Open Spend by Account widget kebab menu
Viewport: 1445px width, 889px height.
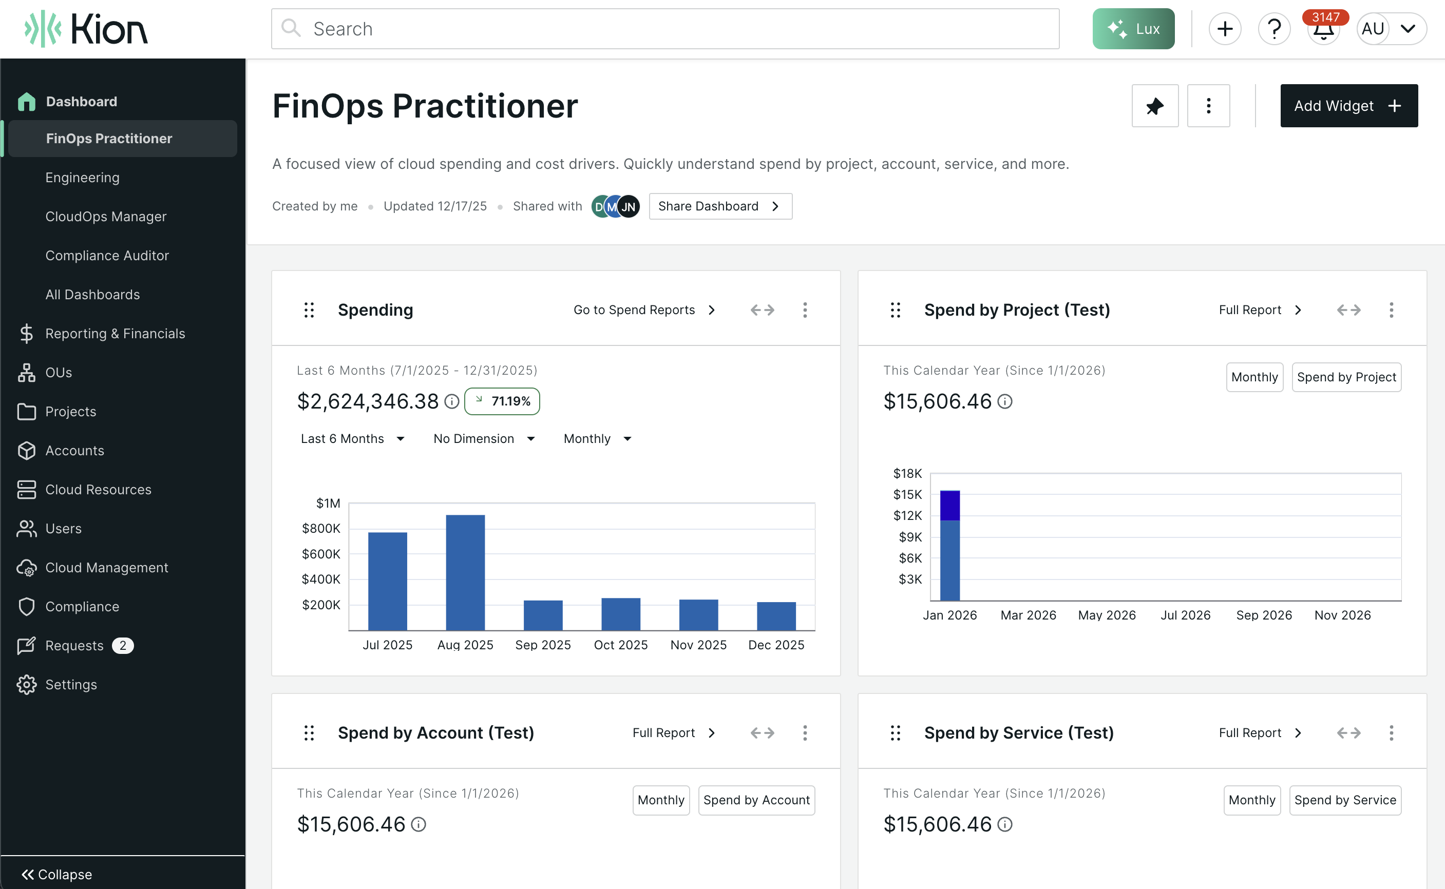click(x=805, y=732)
